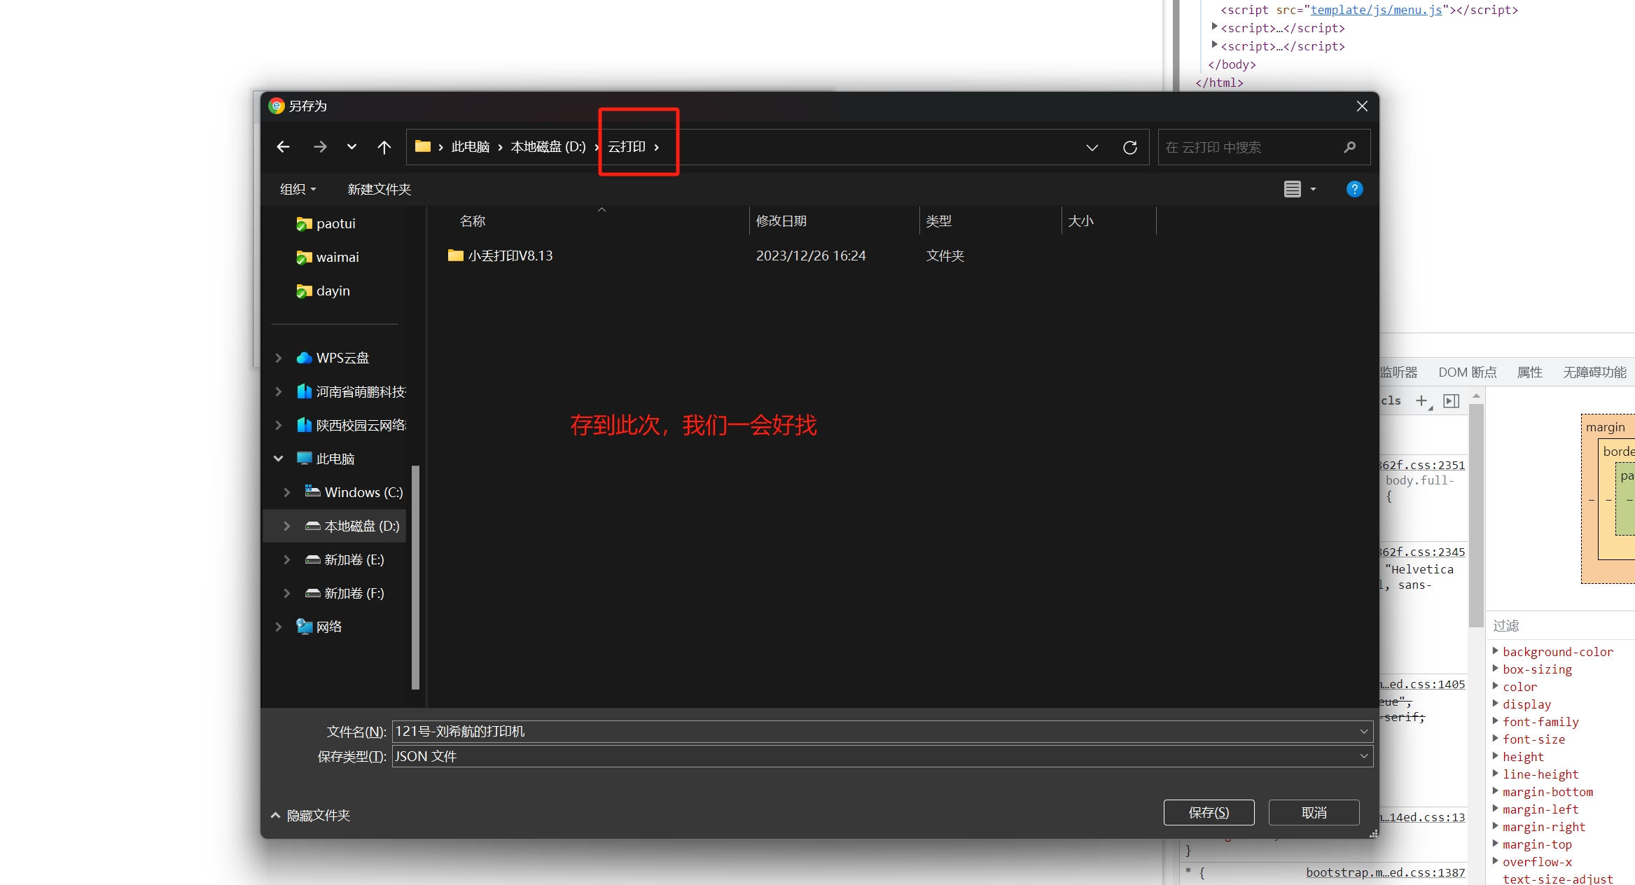Expand the WPS云盘 tree node

[x=279, y=358]
